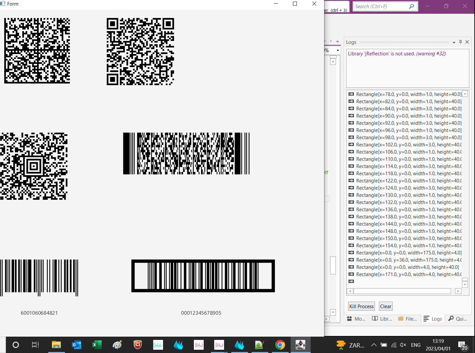Image resolution: width=475 pixels, height=353 pixels.
Task: Open the Paint palette icon in the taskbar
Action: pos(117,345)
